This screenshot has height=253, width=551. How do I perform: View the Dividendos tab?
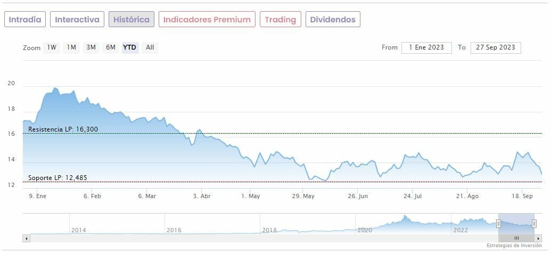tap(333, 20)
